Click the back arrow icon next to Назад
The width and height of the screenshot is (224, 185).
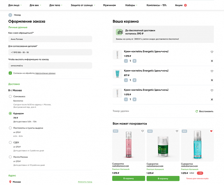(10, 15)
